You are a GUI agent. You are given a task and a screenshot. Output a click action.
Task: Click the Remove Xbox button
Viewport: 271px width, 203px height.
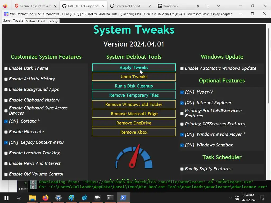click(134, 132)
